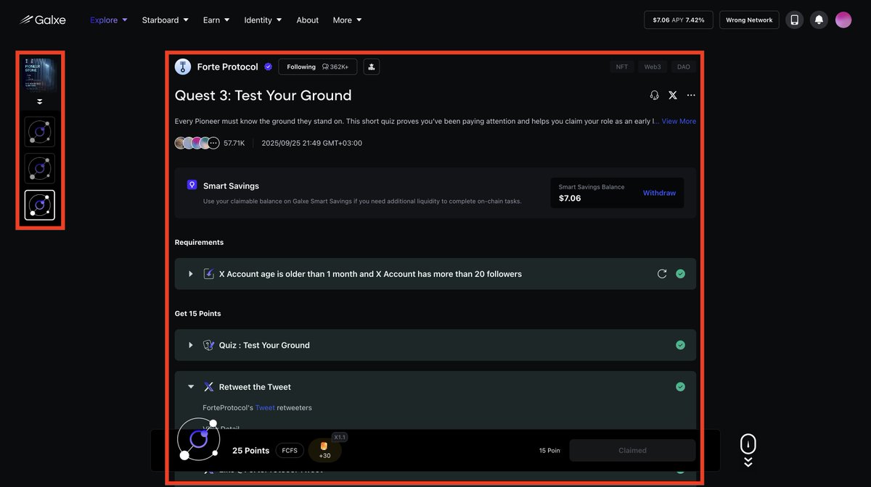Click the 25 Points reward label
The height and width of the screenshot is (487, 871).
pos(250,450)
